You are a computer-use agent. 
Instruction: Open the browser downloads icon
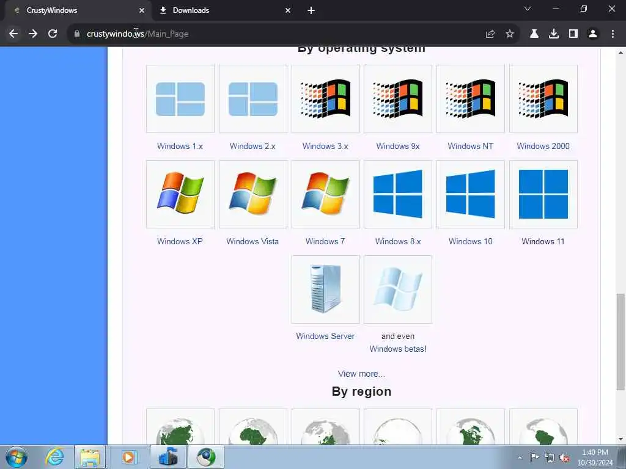pos(554,34)
